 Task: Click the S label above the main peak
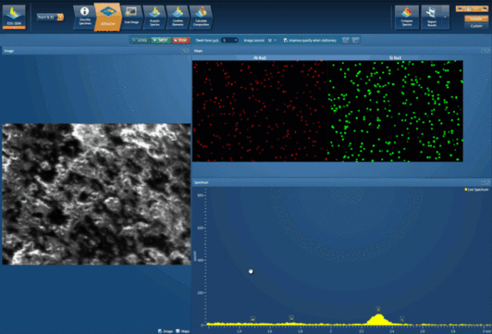pos(378,309)
